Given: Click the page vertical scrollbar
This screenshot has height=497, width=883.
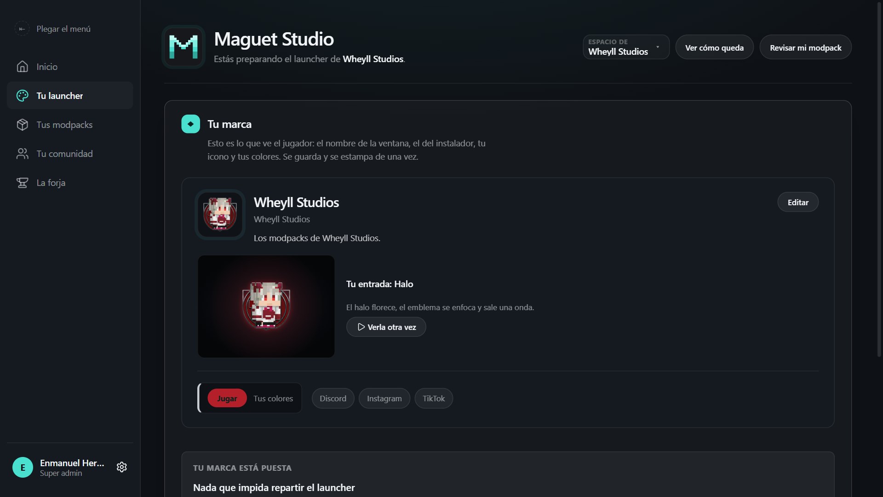Looking at the screenshot, I should pos(879,179).
